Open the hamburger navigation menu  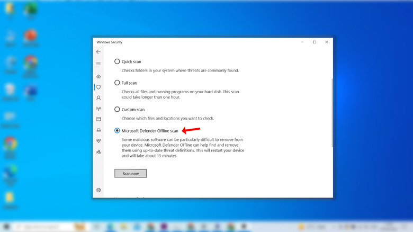click(98, 64)
